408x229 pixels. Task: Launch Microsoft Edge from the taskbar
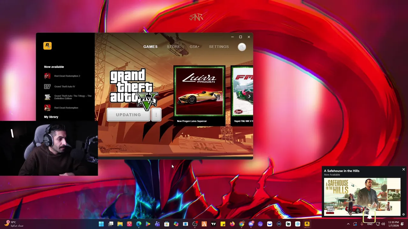pos(139,224)
